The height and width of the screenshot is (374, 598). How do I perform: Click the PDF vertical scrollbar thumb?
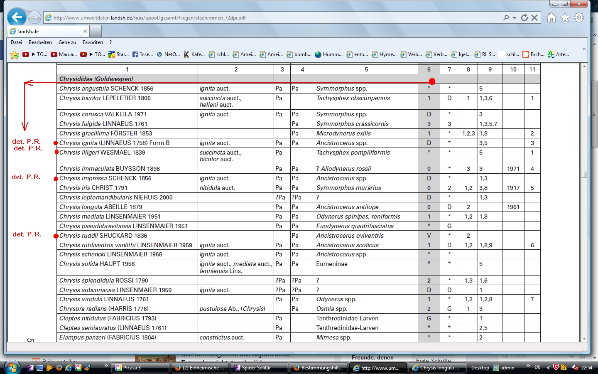(x=584, y=175)
